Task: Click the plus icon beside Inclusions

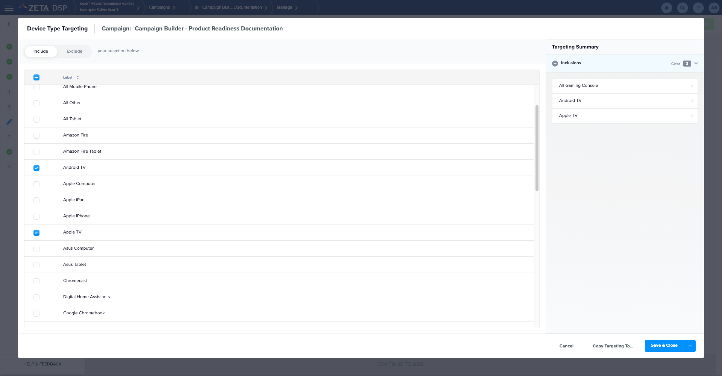Action: [x=555, y=64]
